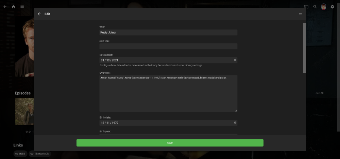The image size is (340, 159).
Task: Open the hamburger navigation menu
Action: coord(22,7)
